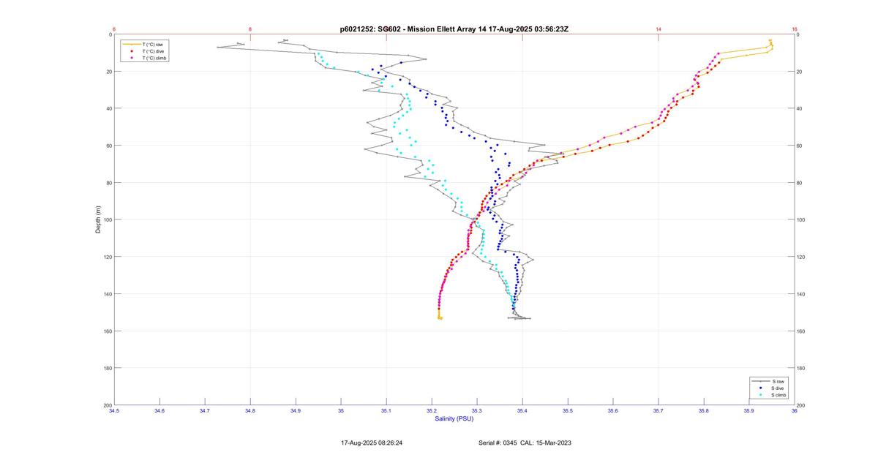
Task: Click the 35.5 salinity tick label
Action: coord(568,410)
